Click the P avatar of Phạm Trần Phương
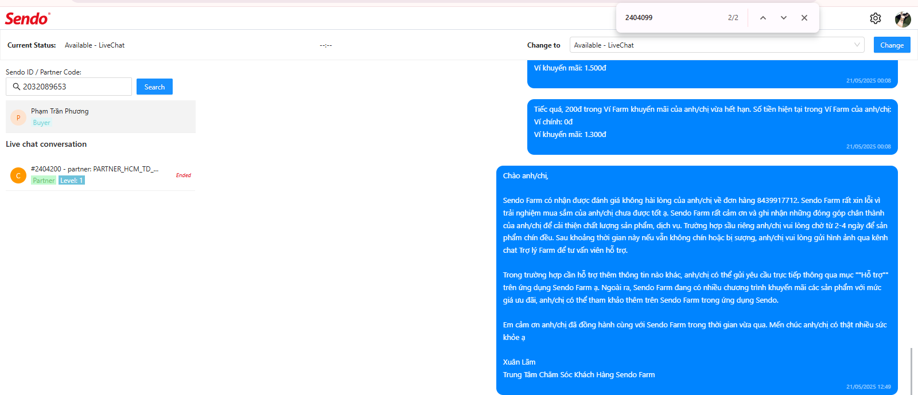This screenshot has height=395, width=918. 18,118
